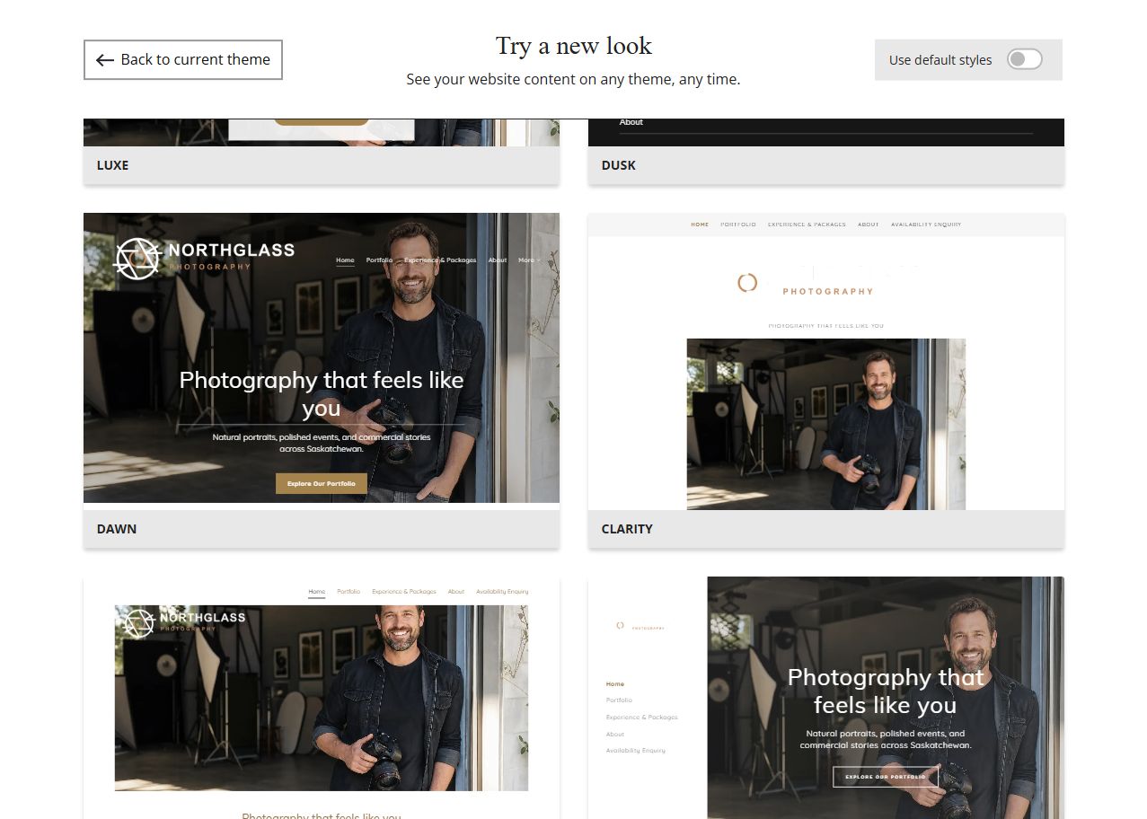1147x819 pixels.
Task: Click Explore Our Portfolio button in Dawn preview
Action: click(x=322, y=483)
